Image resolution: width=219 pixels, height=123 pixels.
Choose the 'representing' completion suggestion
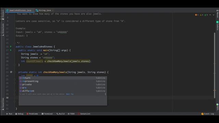coord(63,81)
